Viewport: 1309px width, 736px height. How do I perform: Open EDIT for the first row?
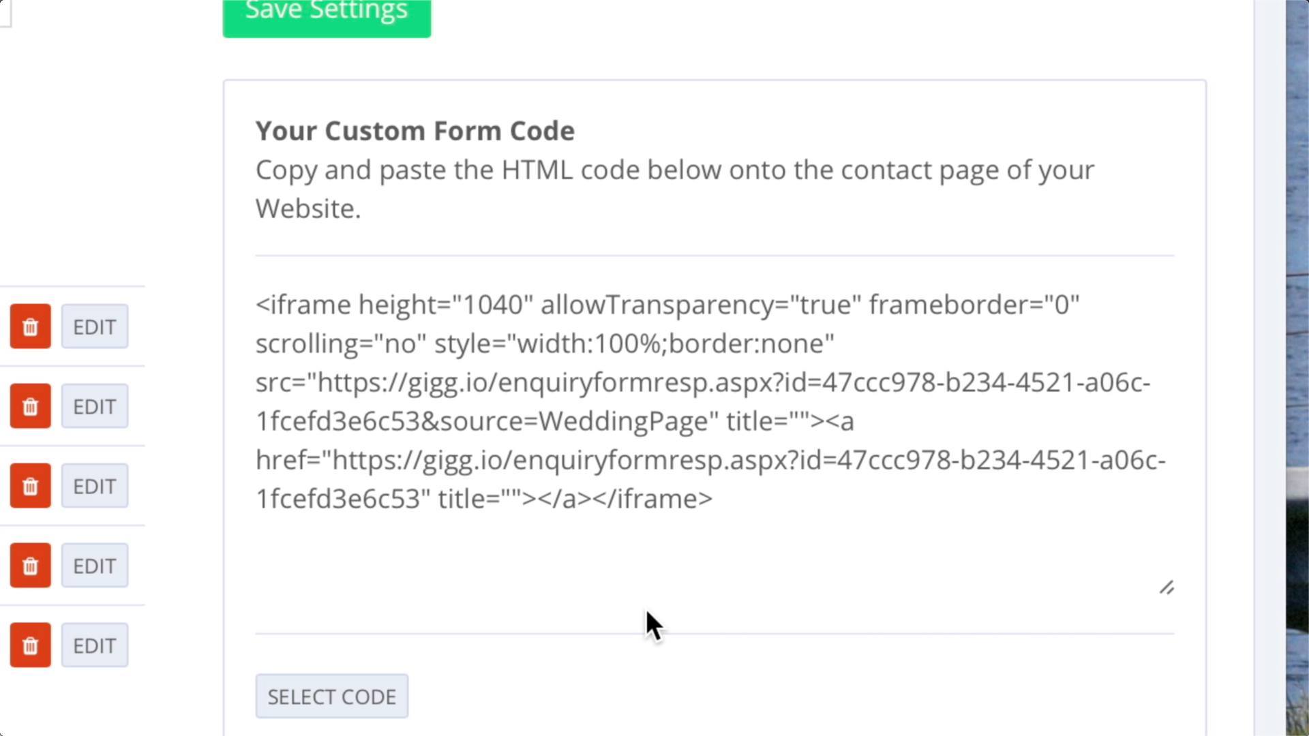pyautogui.click(x=95, y=326)
